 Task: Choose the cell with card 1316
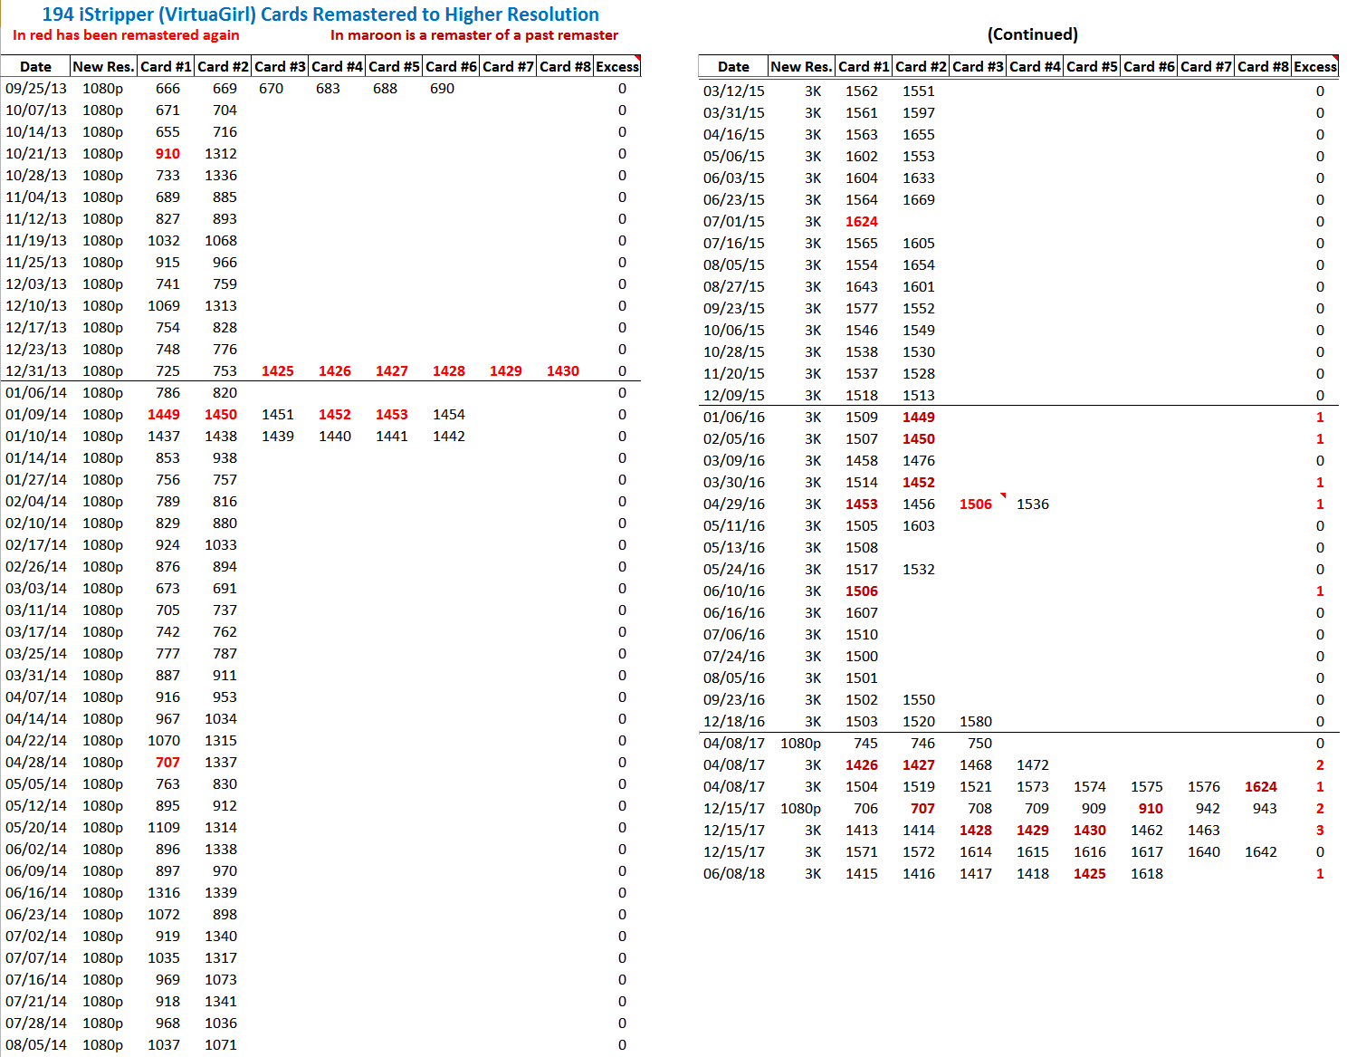coord(164,893)
